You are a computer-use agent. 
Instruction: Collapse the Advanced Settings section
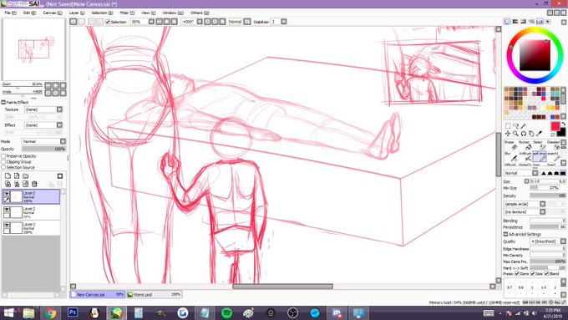[505, 235]
